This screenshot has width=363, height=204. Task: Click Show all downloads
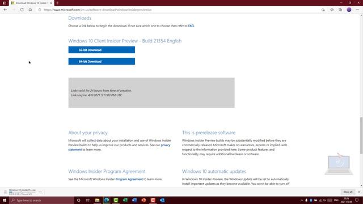348,192
